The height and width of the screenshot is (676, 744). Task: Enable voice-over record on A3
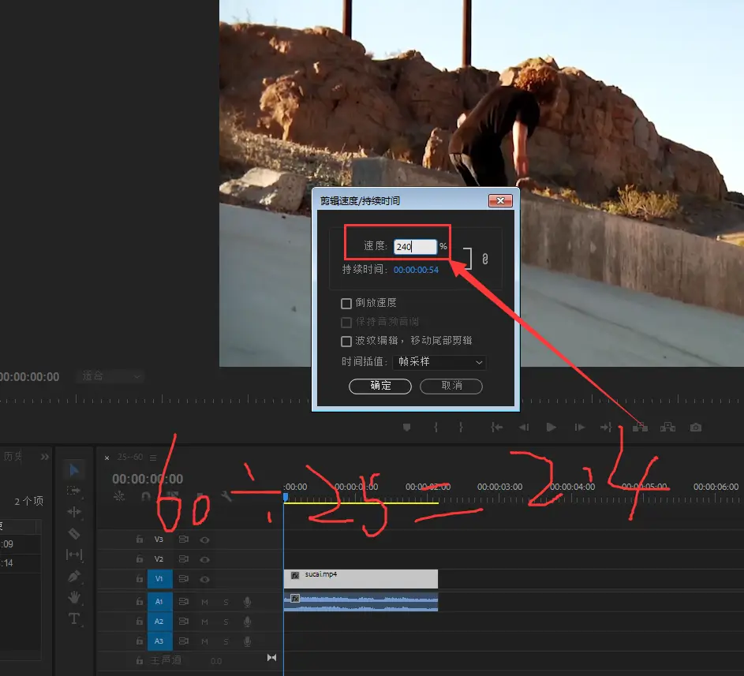pyautogui.click(x=247, y=641)
